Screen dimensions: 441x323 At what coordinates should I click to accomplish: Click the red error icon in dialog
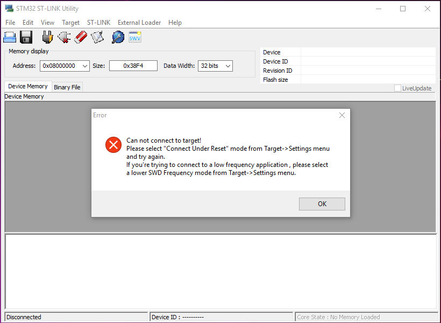[113, 145]
